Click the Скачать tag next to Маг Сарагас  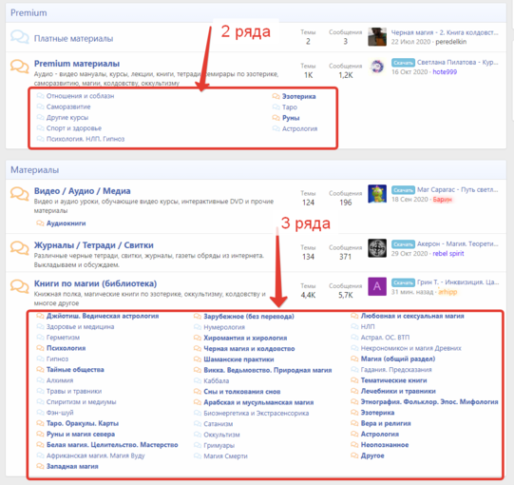pos(403,190)
